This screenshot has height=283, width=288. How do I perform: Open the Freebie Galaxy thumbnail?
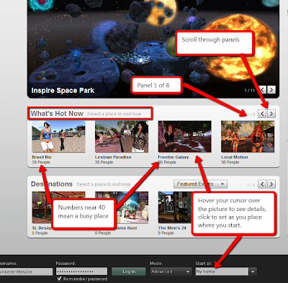pos(184,136)
